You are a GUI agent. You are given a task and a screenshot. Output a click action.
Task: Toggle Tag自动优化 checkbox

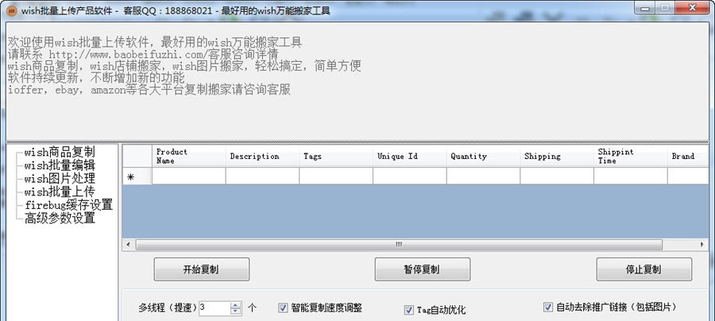pos(409,310)
